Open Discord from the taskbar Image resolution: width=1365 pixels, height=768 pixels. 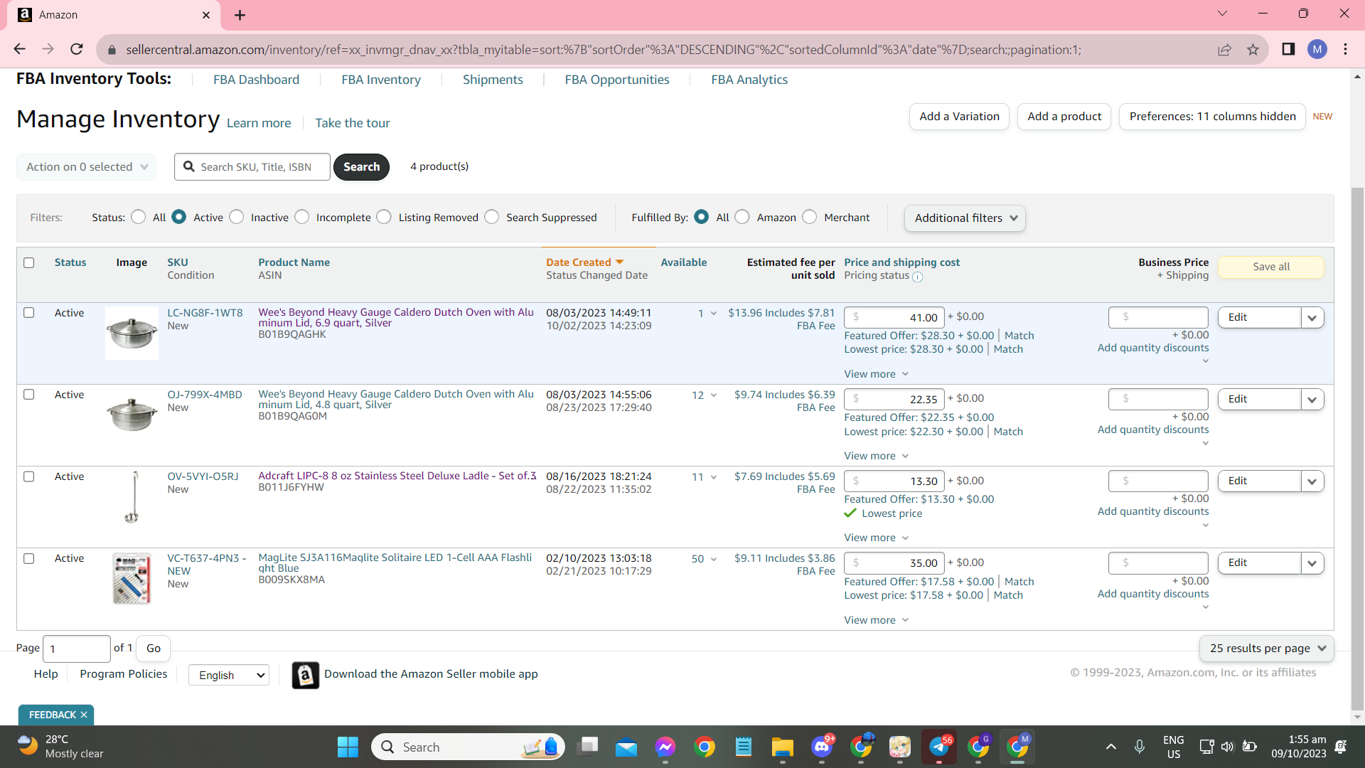(x=822, y=747)
